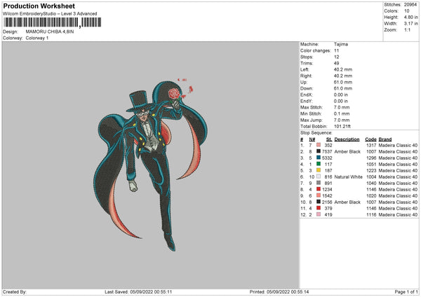
Task: Click the pink color swatch for code 1317
Action: (x=319, y=145)
